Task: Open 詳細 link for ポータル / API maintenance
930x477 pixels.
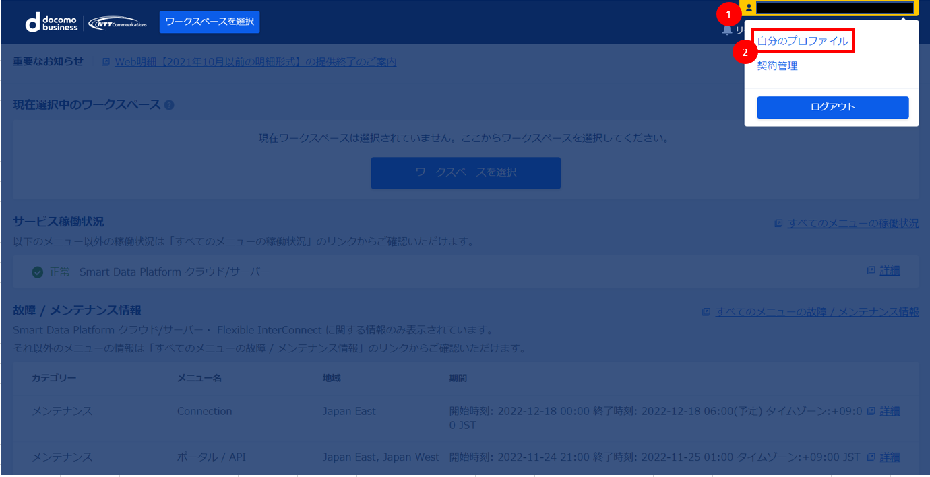Action: tap(890, 457)
